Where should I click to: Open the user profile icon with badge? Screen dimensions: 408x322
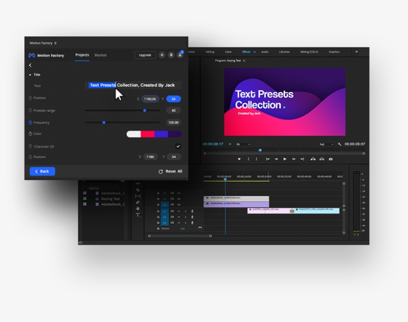coord(180,55)
